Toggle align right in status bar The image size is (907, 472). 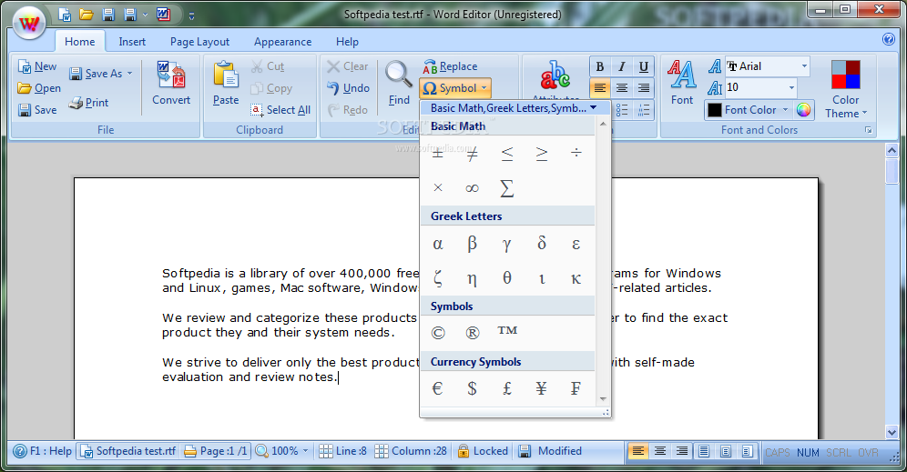(x=682, y=451)
